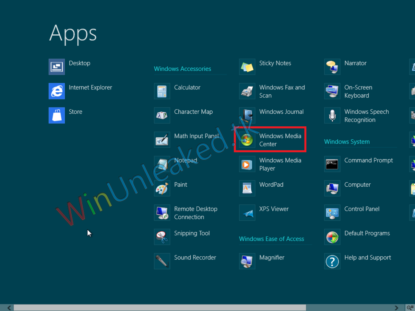Open Computer icon

(x=332, y=188)
